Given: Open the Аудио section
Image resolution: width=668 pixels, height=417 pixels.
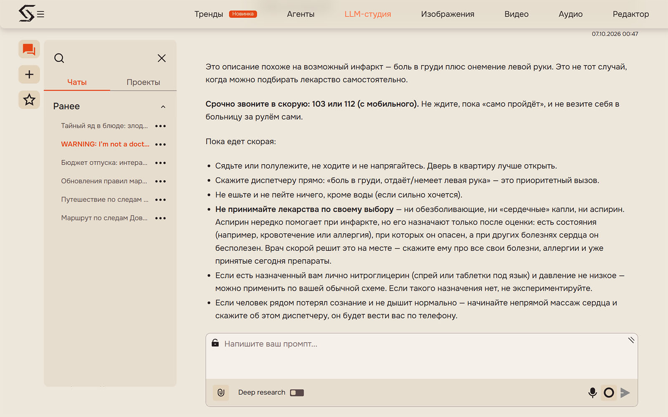Looking at the screenshot, I should pyautogui.click(x=570, y=14).
